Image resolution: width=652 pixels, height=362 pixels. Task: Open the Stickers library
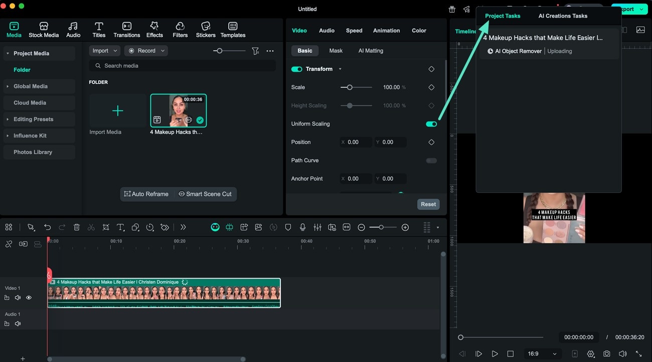tap(206, 30)
